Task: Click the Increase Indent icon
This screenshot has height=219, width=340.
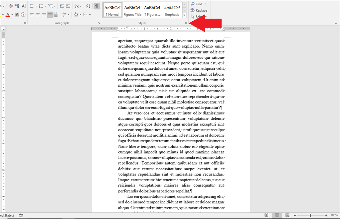Action: (x=68, y=6)
